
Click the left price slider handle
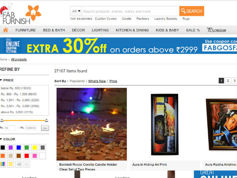click(x=2, y=121)
